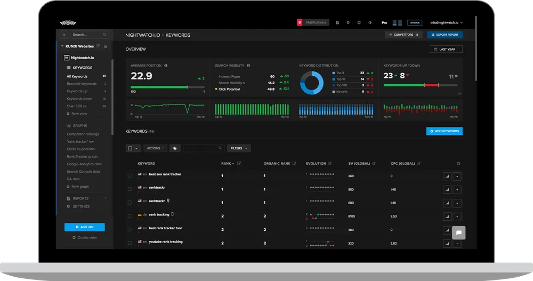This screenshot has height=281, width=533.
Task: Open the red notifications count badge
Action: pyautogui.click(x=300, y=22)
